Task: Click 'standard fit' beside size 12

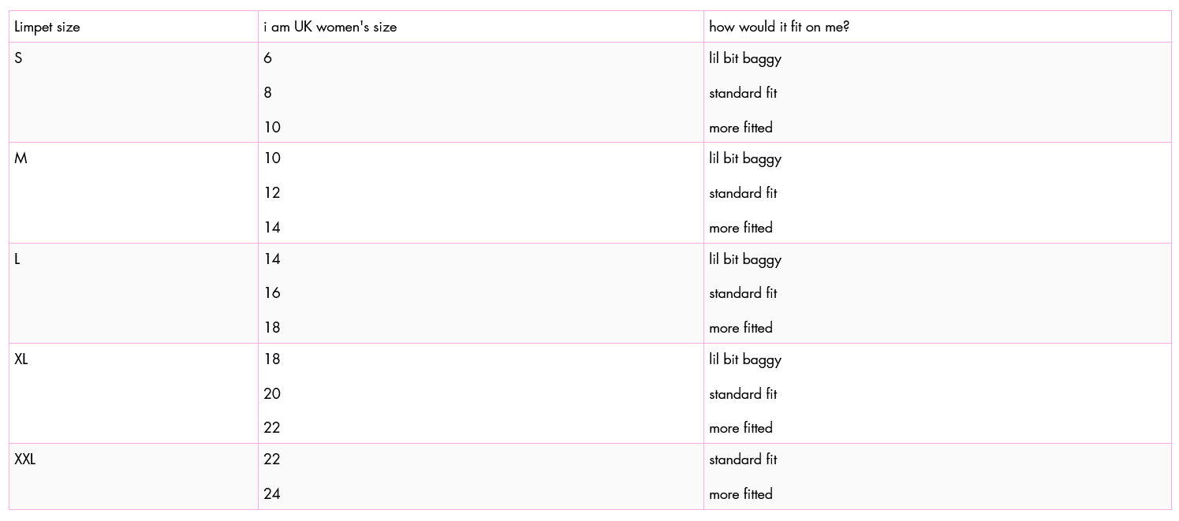Action: pyautogui.click(x=743, y=193)
